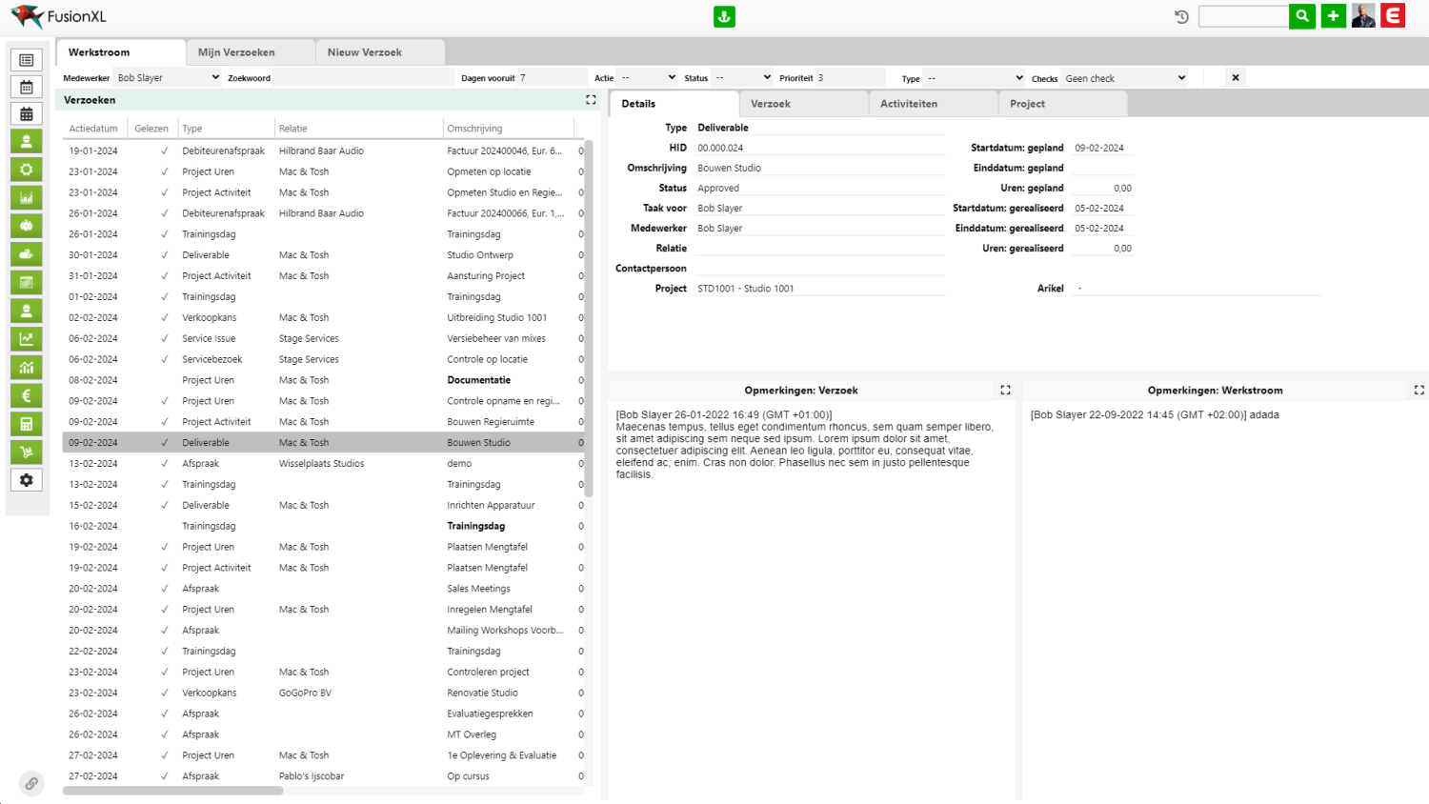Image resolution: width=1429 pixels, height=804 pixels.
Task: Clear filters with the X button
Action: pyautogui.click(x=1236, y=78)
